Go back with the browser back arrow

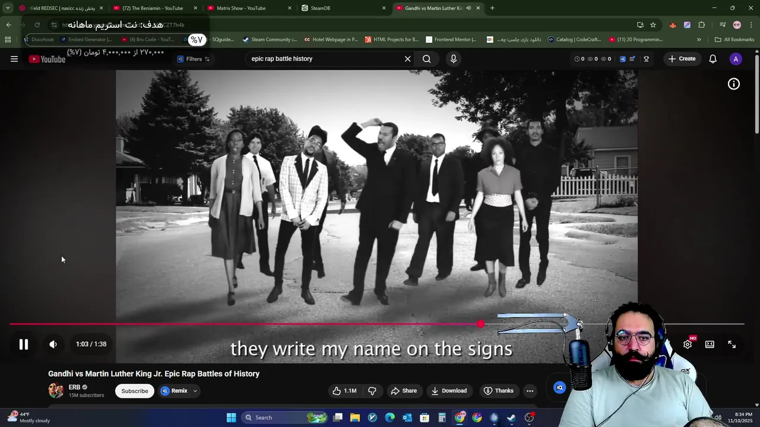coord(8,25)
